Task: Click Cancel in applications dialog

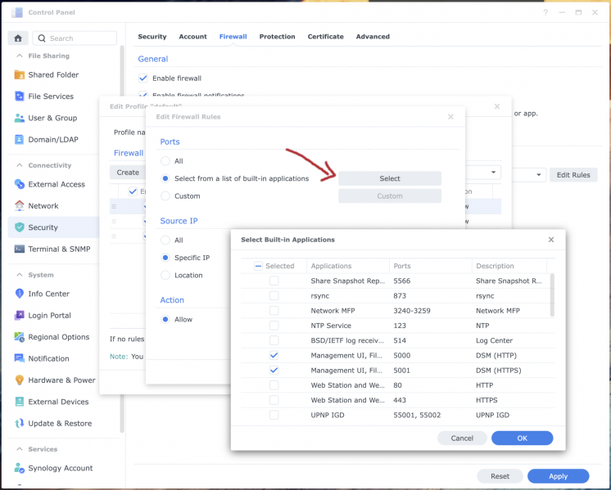Action: [x=462, y=438]
